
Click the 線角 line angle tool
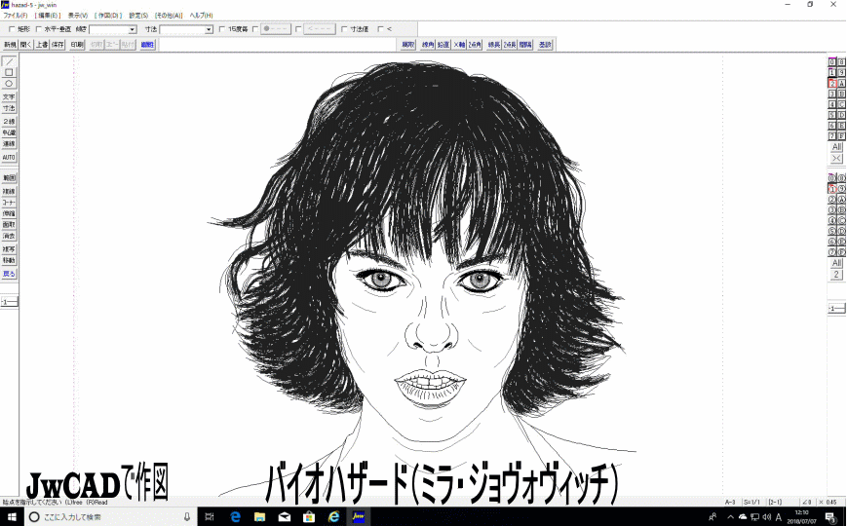click(x=428, y=45)
